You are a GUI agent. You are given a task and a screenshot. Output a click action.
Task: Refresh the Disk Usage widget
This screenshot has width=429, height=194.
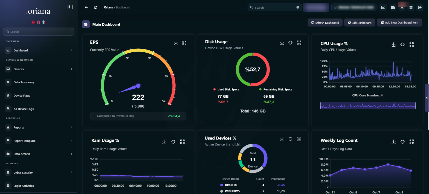[290, 43]
